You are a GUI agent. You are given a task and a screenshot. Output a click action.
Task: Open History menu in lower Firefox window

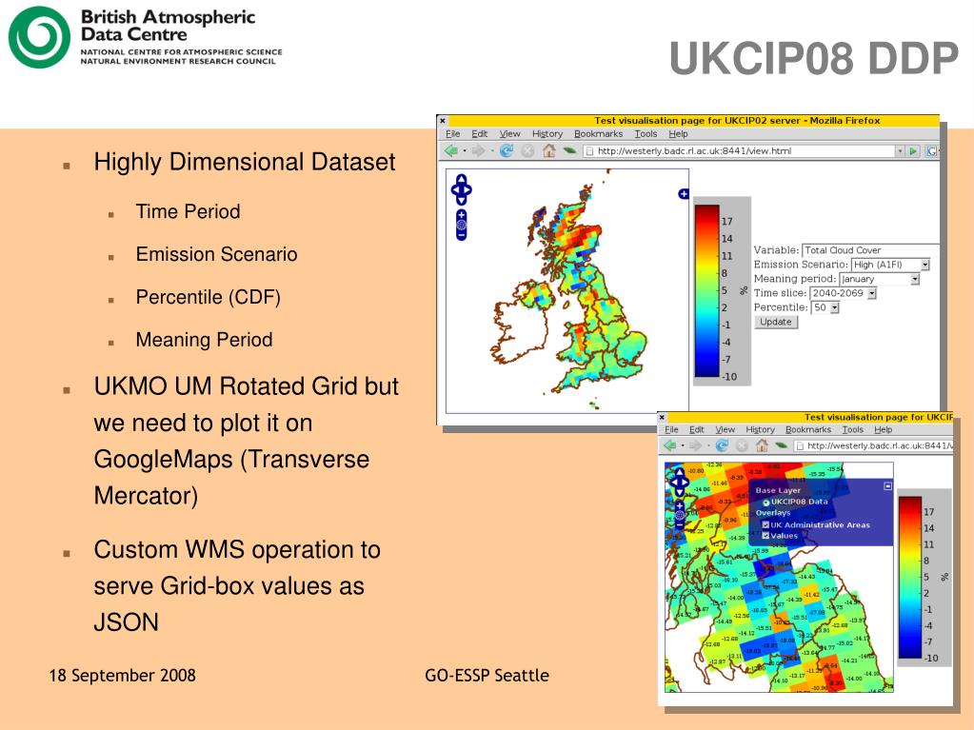coord(761,429)
